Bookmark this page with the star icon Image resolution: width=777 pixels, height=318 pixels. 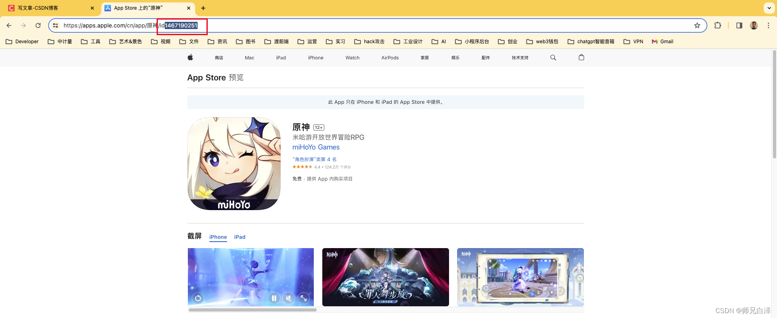pos(697,25)
